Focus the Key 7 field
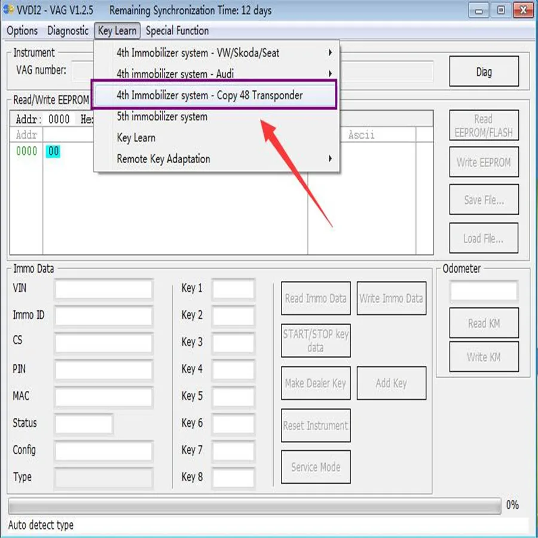538x538 pixels. click(233, 451)
